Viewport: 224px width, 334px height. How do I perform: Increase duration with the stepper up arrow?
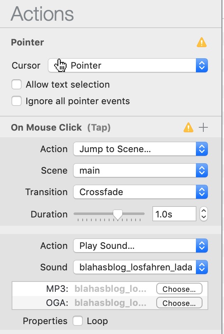(x=204, y=211)
